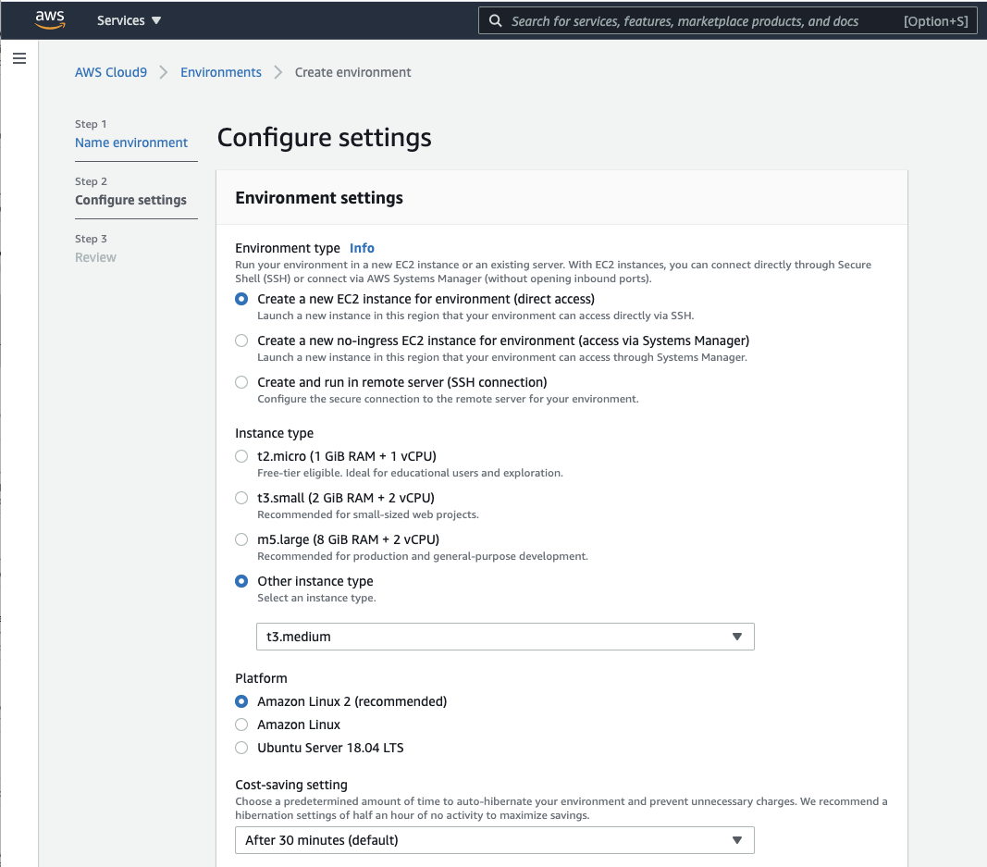Select m5.large instance type

pos(241,539)
